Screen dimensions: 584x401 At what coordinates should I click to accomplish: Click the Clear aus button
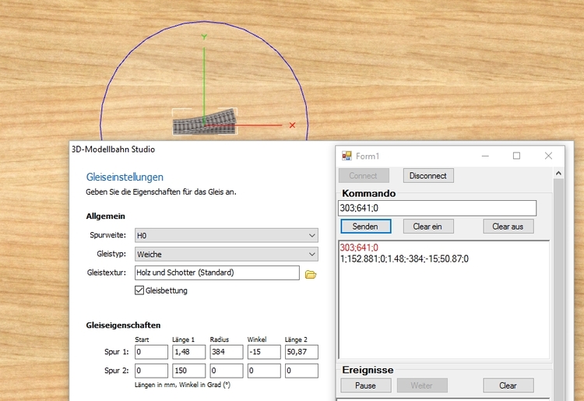508,227
